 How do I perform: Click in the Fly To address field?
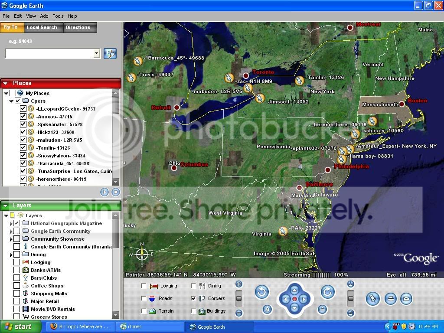pos(49,53)
